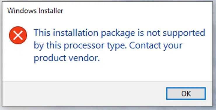This screenshot has width=216, height=110.
Task: Click the word "Installer" in the title
Action: 51,11
